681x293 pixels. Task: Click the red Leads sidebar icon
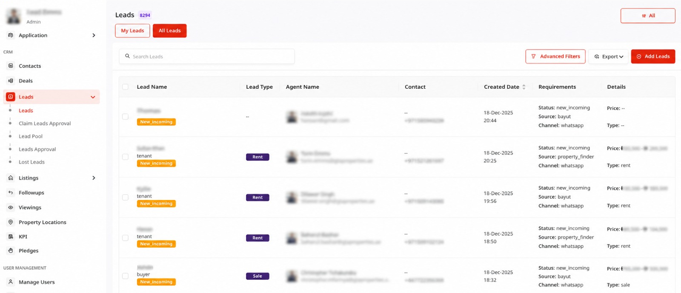(x=11, y=97)
